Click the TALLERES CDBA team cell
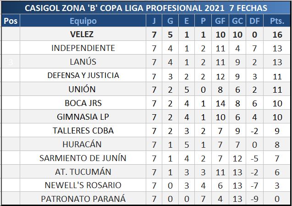The height and width of the screenshot is (206, 292). pyautogui.click(x=83, y=131)
